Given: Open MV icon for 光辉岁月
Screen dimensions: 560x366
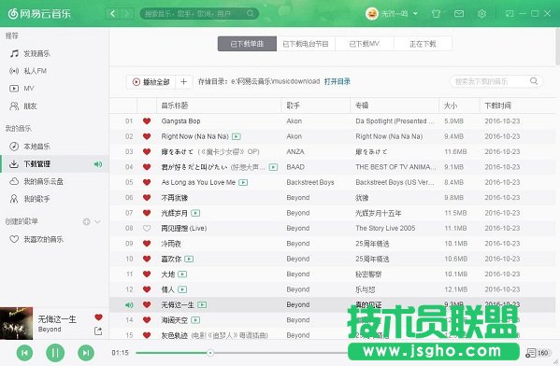Looking at the screenshot, I should [x=195, y=213].
